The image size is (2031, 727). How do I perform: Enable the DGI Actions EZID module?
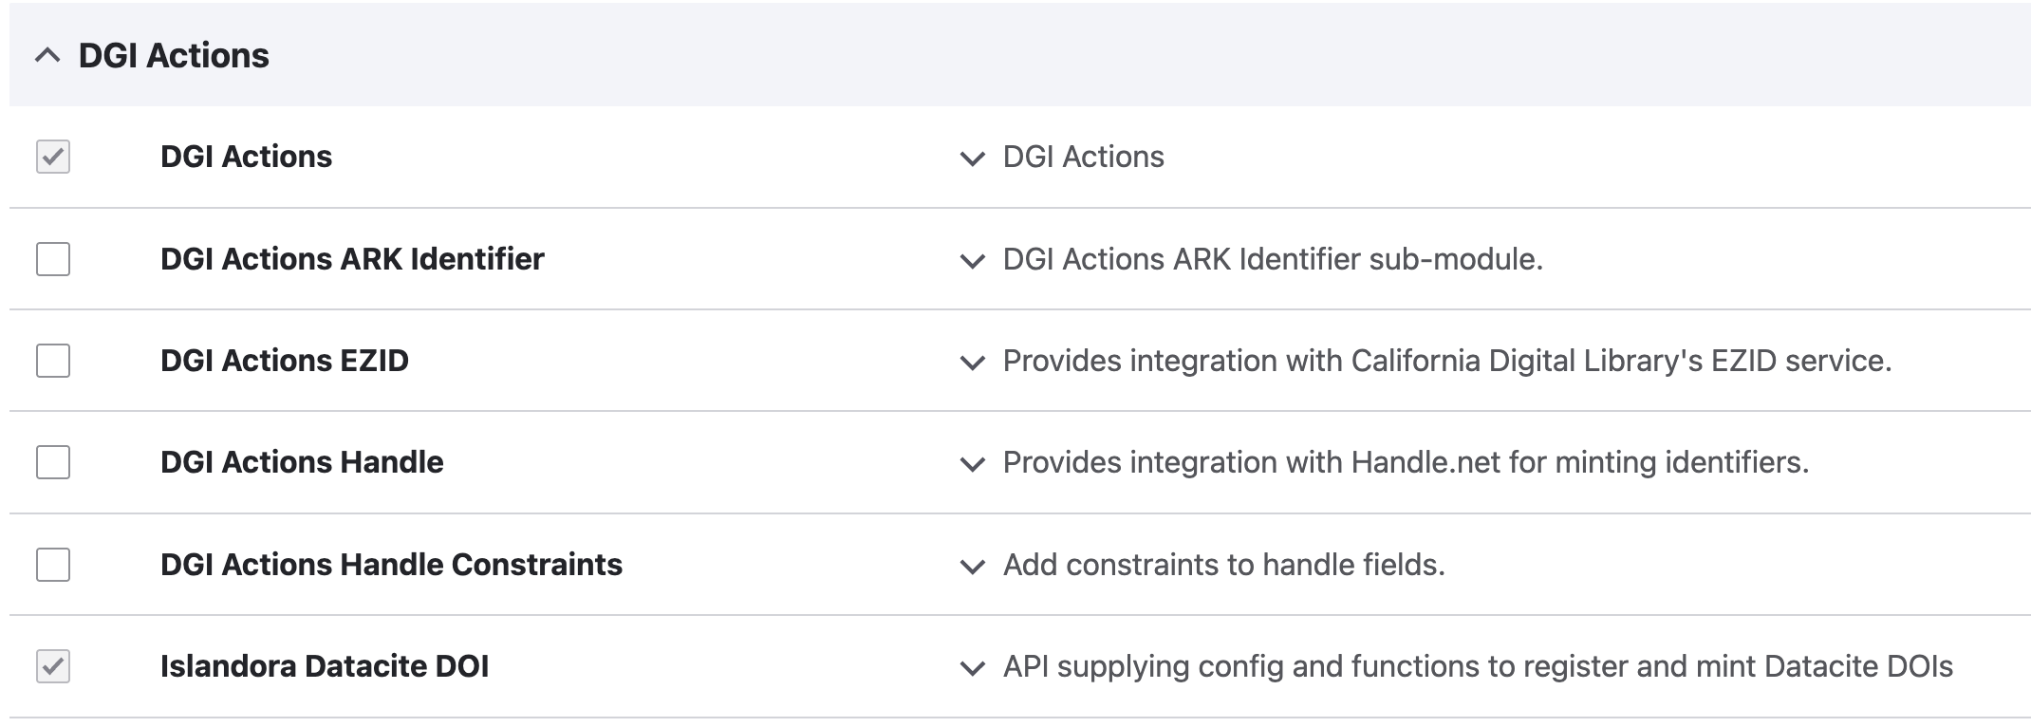coord(54,363)
